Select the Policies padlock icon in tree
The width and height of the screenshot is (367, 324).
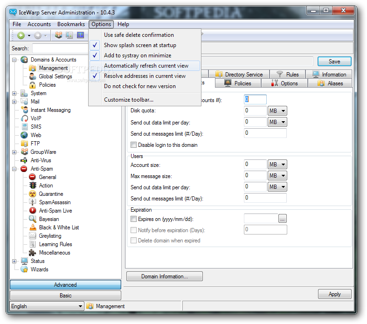[x=33, y=85]
